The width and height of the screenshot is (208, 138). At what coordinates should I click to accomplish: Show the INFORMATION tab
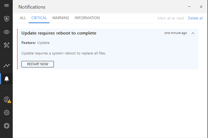coord(87,18)
